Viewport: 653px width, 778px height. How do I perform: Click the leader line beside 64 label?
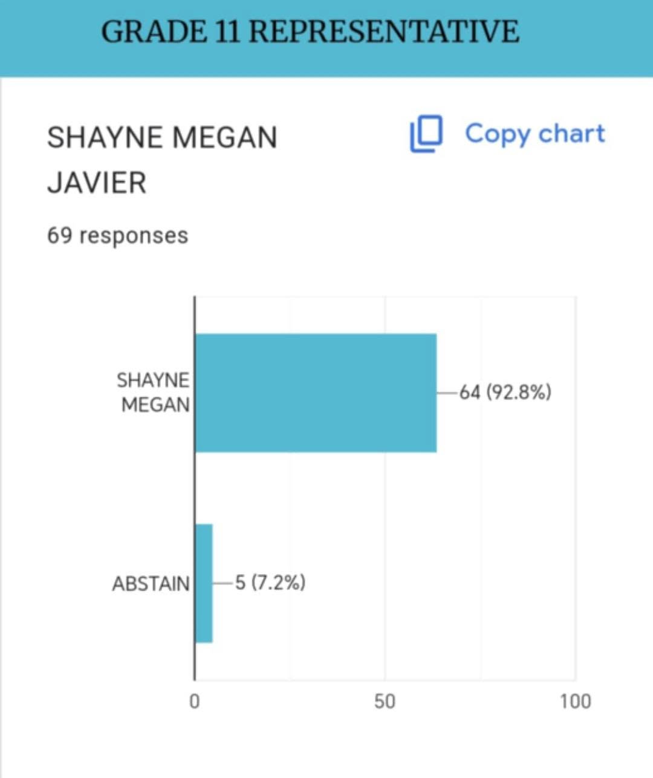click(447, 393)
